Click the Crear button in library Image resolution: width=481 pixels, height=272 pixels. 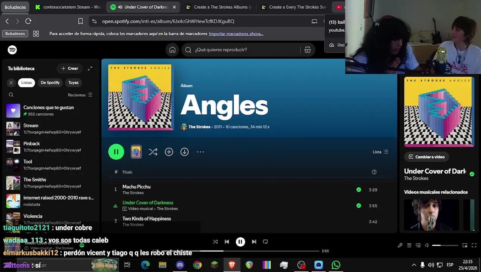tap(70, 68)
